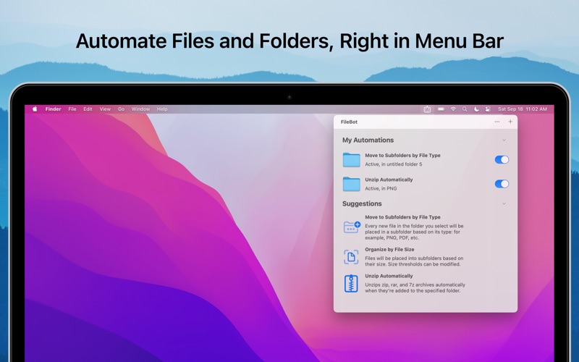
Task: Click description 'Files will be placed into subfolders'
Action: pos(414,261)
